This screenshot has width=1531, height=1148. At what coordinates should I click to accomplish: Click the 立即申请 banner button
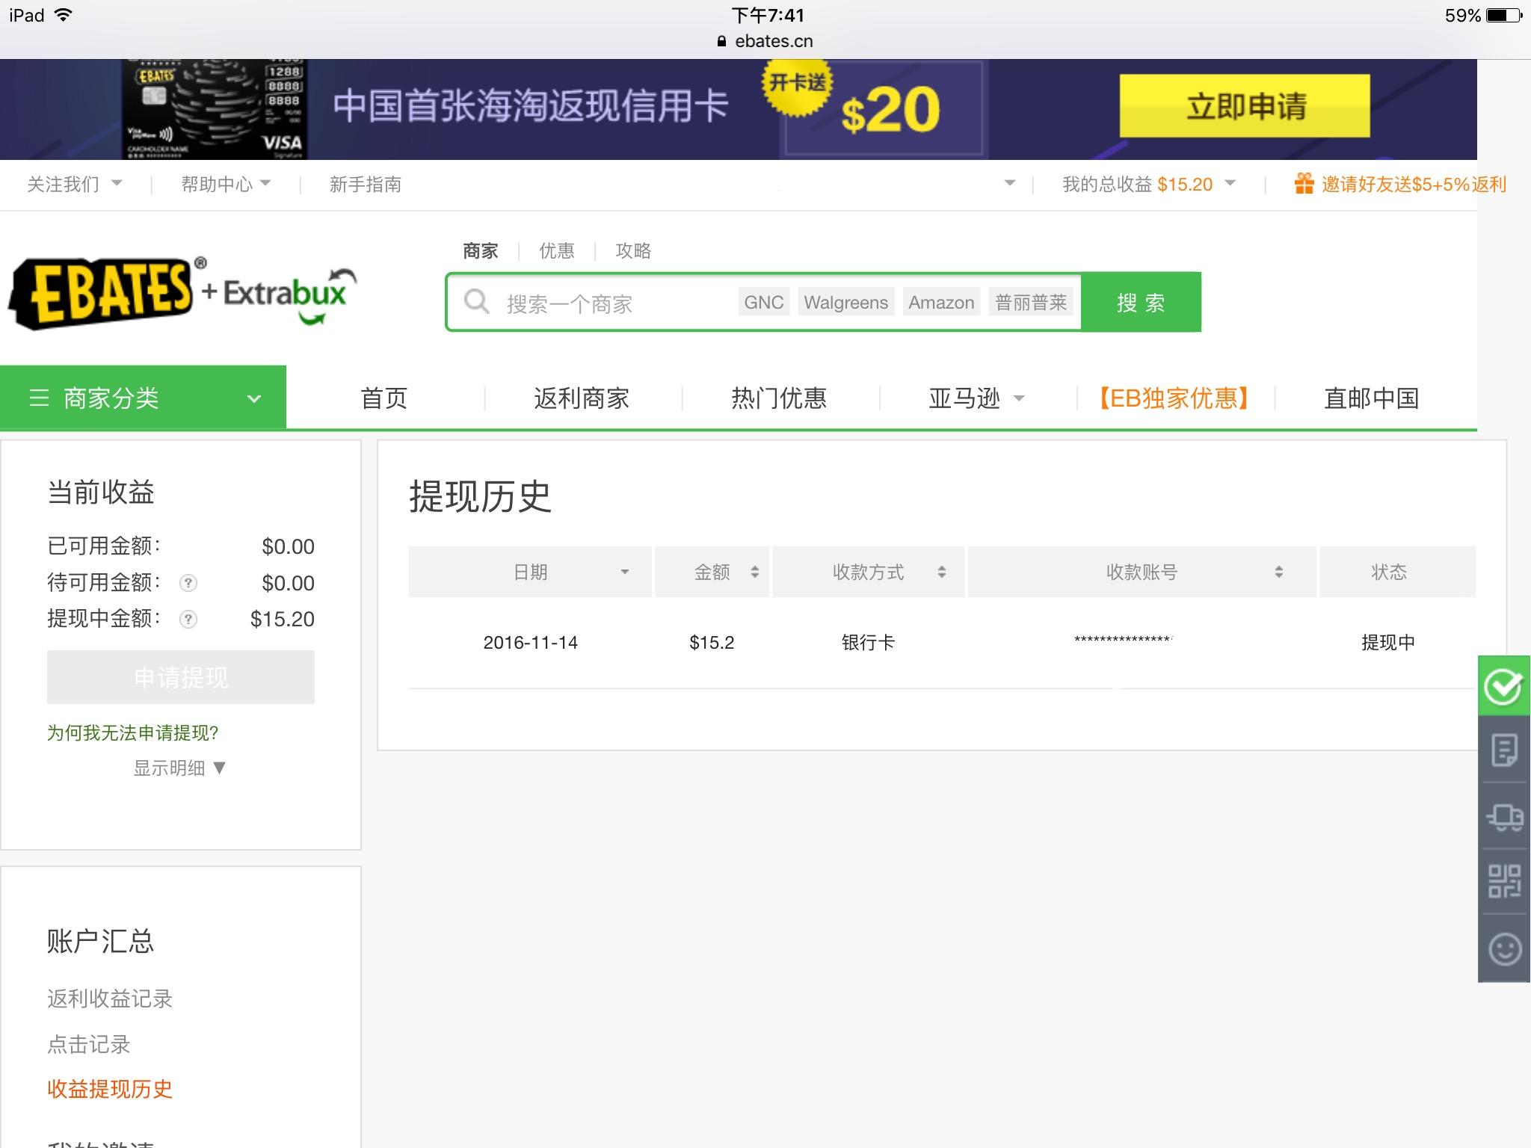[x=1245, y=107]
